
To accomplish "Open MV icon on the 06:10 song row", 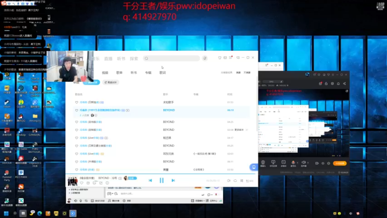I will click(x=128, y=110).
